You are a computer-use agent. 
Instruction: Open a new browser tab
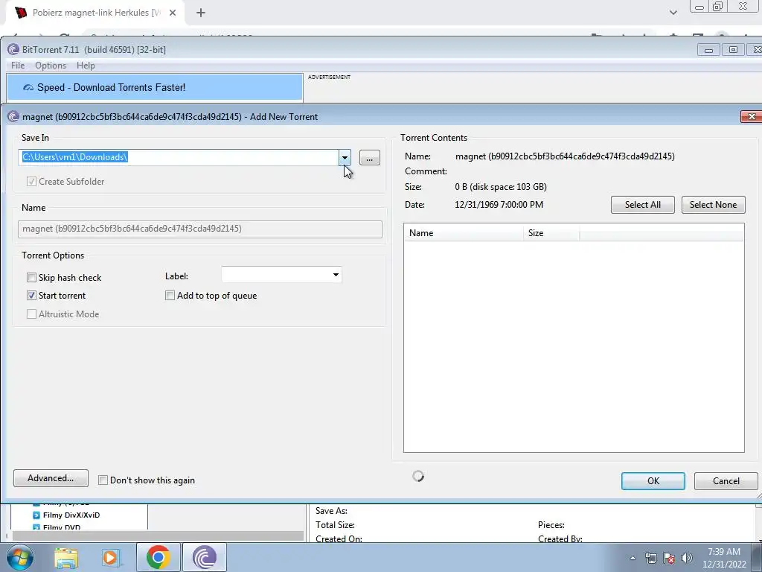pos(201,13)
